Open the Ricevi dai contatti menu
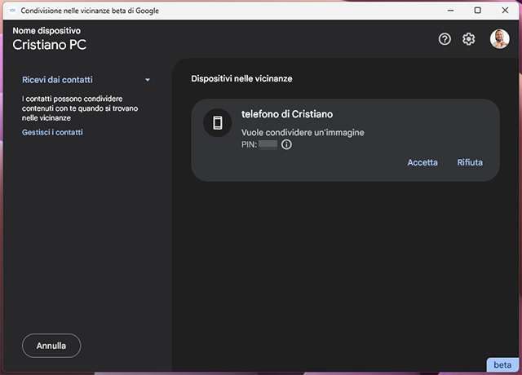Screen dimensions: 522x375 tap(57, 80)
